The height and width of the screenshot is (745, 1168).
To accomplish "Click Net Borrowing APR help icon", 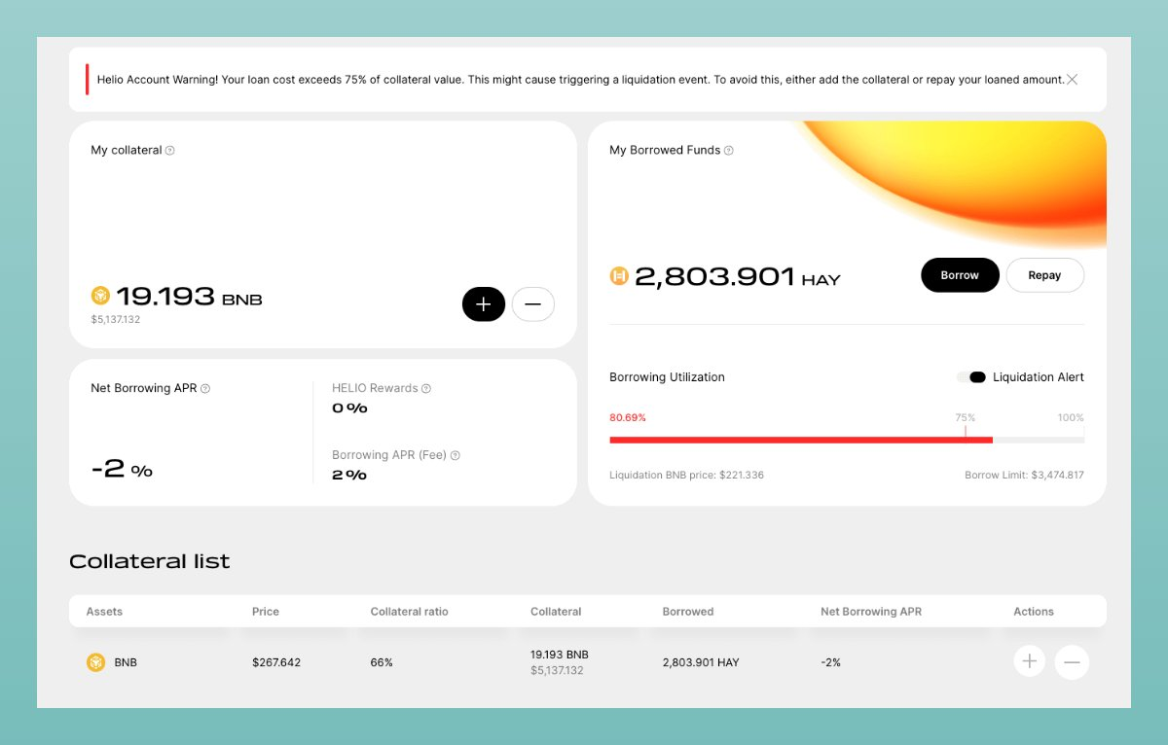I will point(205,389).
